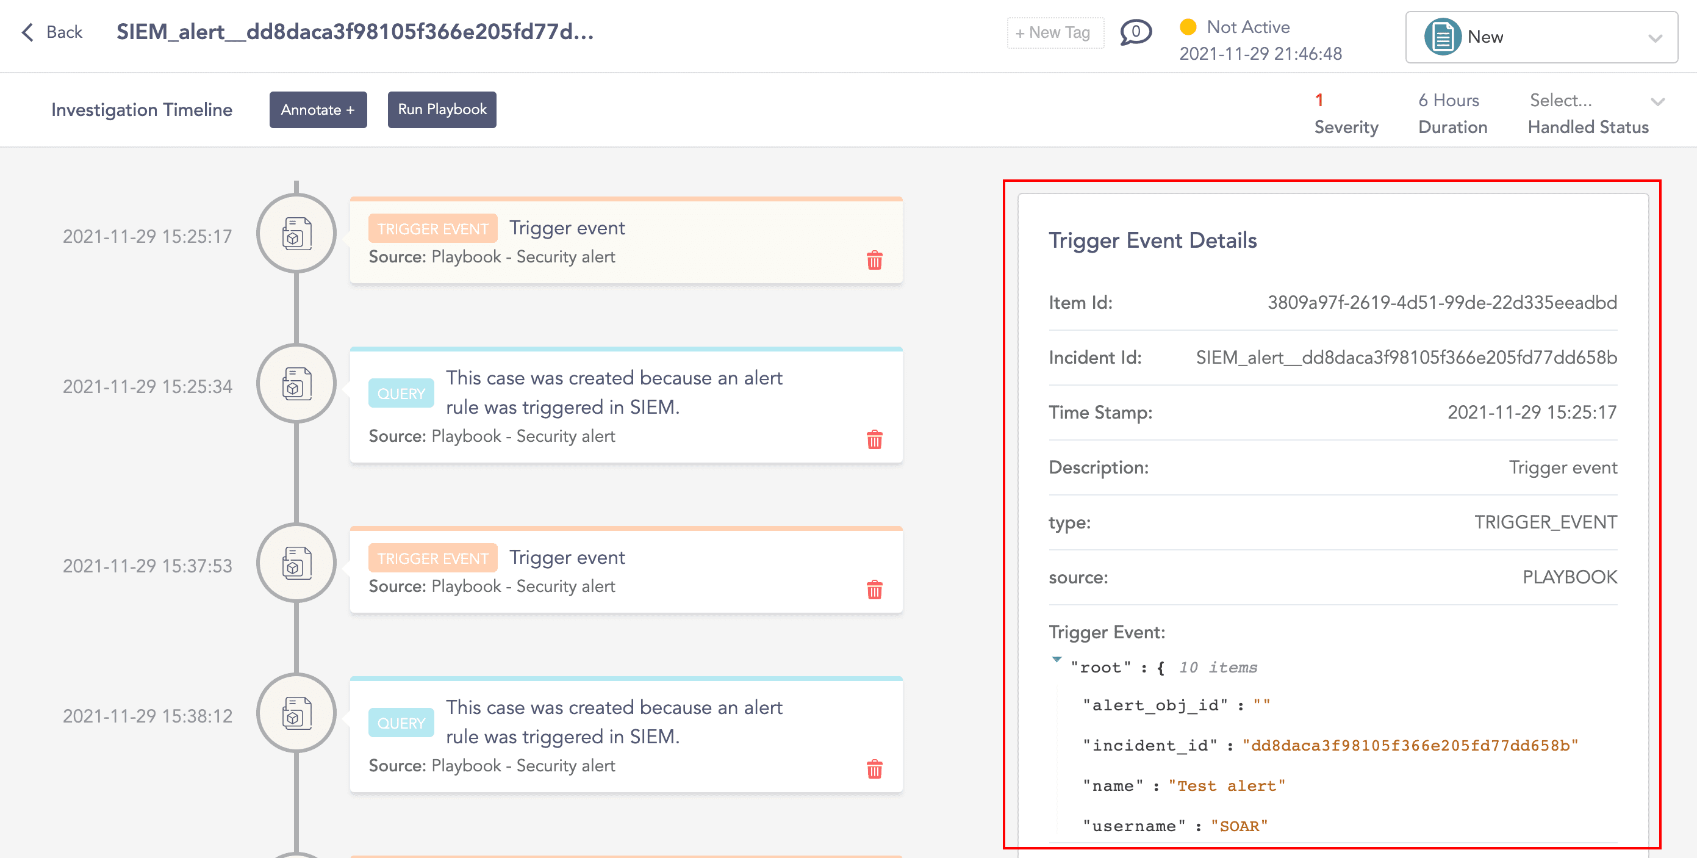
Task: Click the back arrow chevron icon
Action: 27,32
